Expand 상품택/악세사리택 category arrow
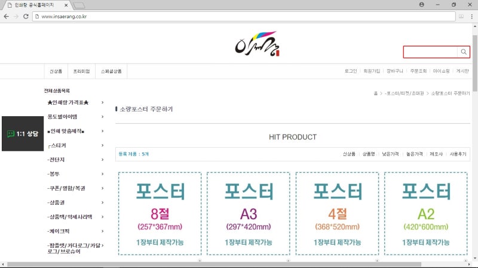 click(102, 217)
